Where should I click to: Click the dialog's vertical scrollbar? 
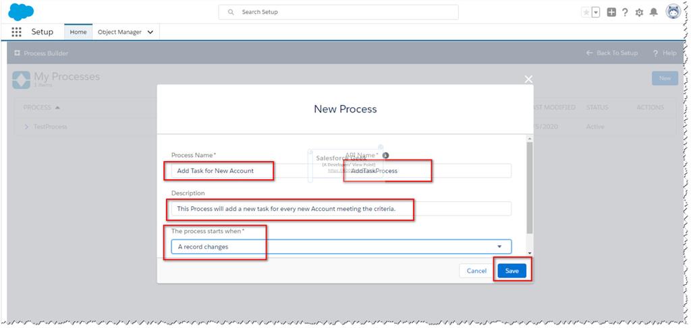[x=529, y=188]
